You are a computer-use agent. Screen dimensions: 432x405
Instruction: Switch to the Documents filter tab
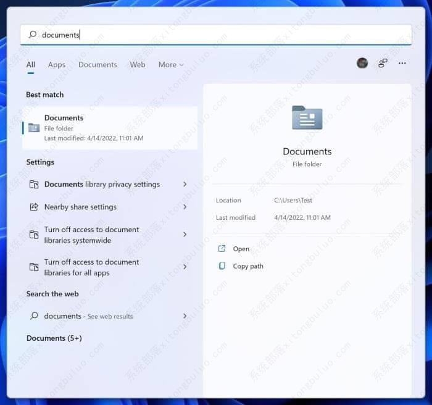click(x=98, y=65)
